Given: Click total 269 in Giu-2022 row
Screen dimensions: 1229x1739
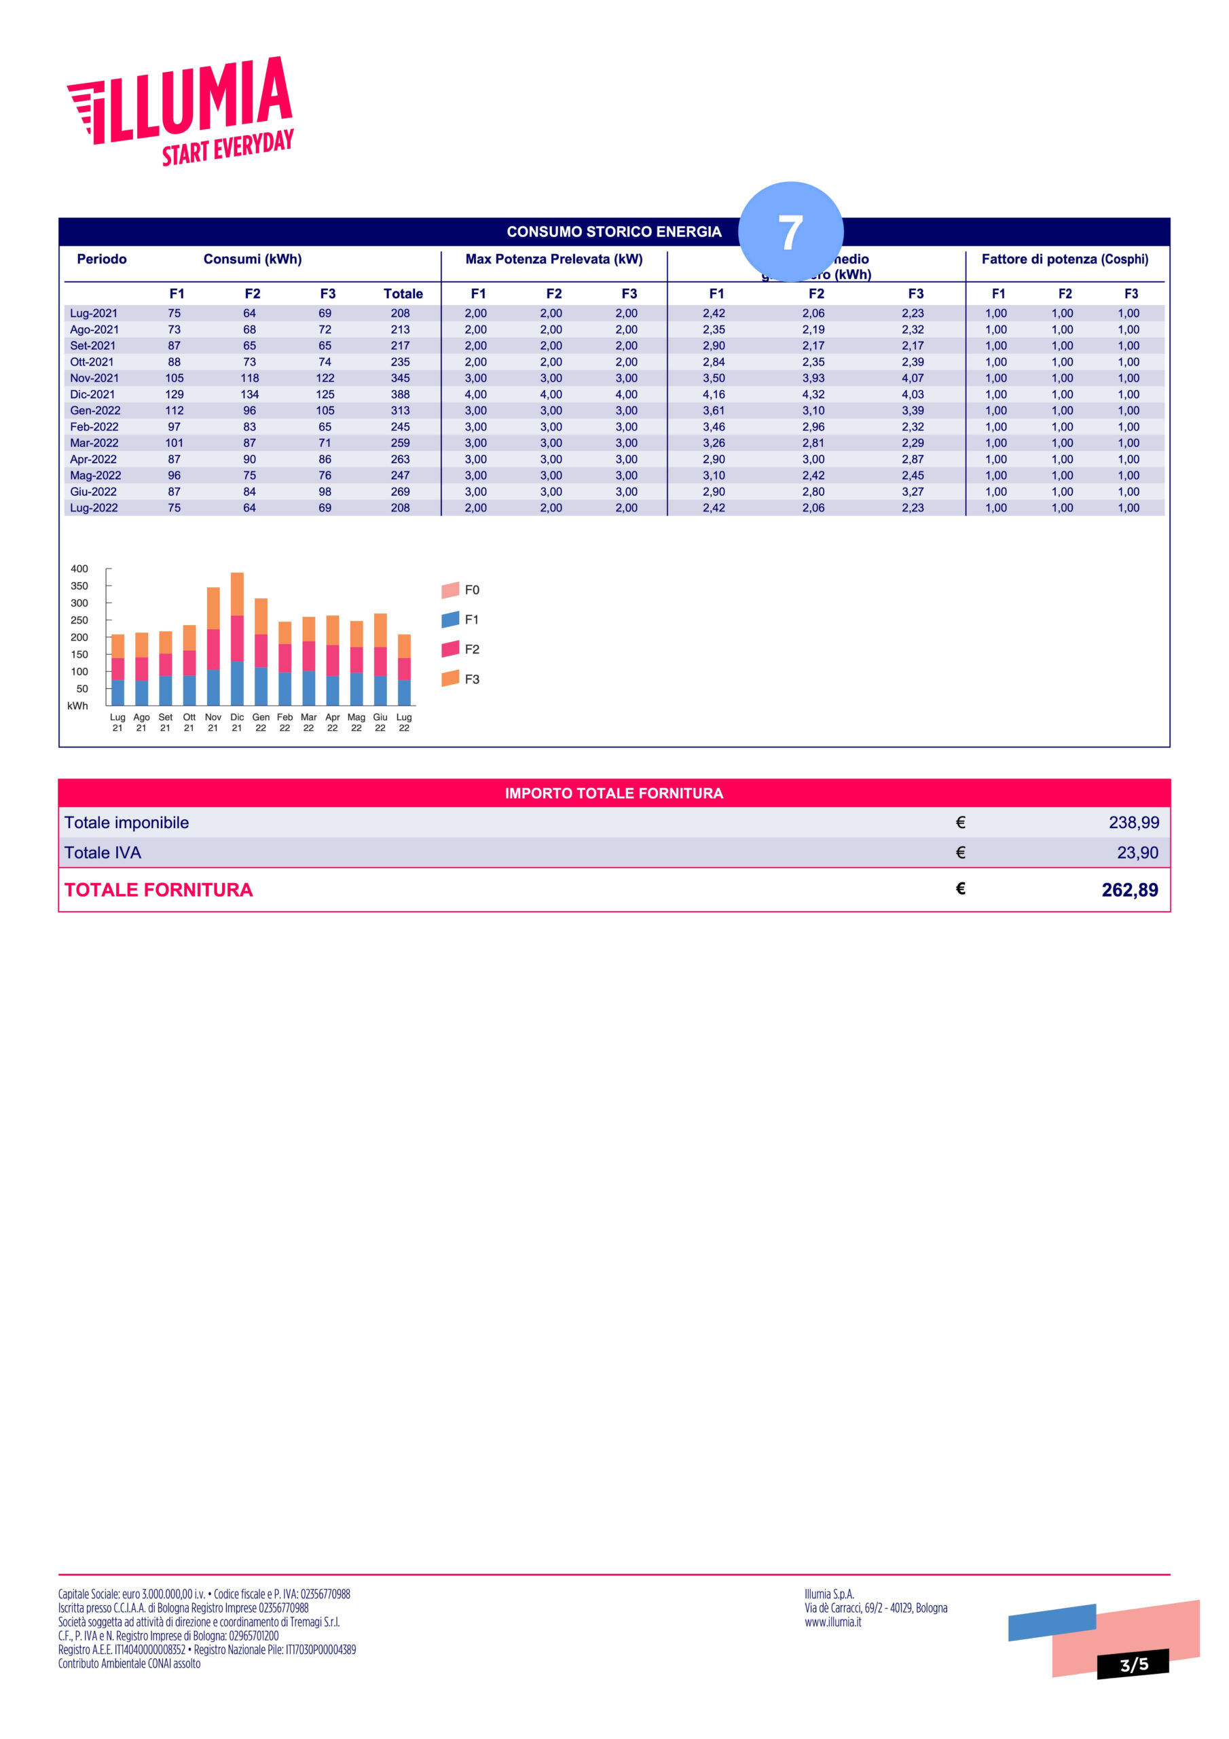Looking at the screenshot, I should click(401, 492).
